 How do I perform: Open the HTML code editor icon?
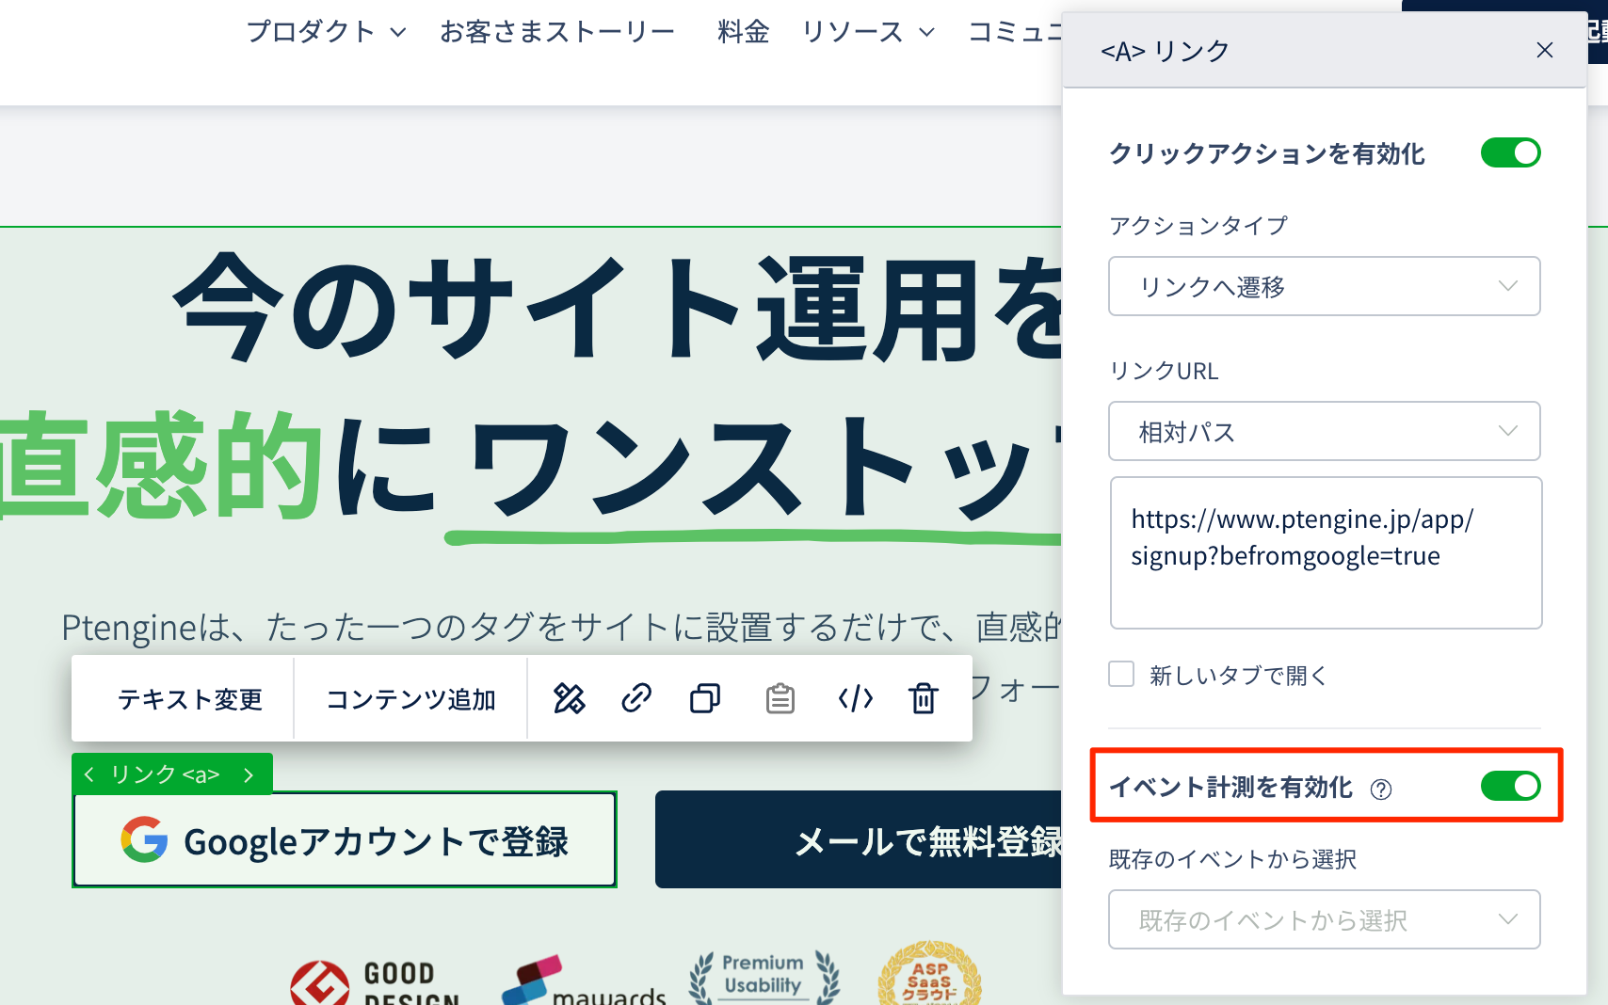[x=855, y=698]
